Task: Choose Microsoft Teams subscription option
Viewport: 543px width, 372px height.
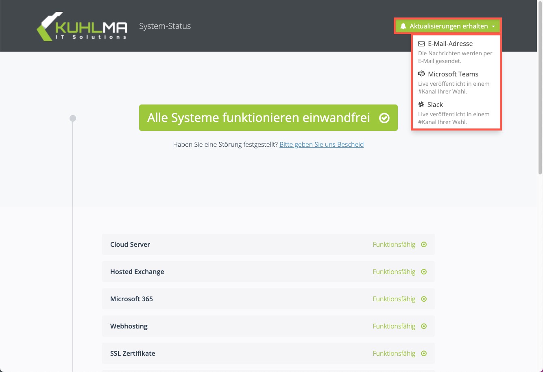Action: (x=456, y=83)
